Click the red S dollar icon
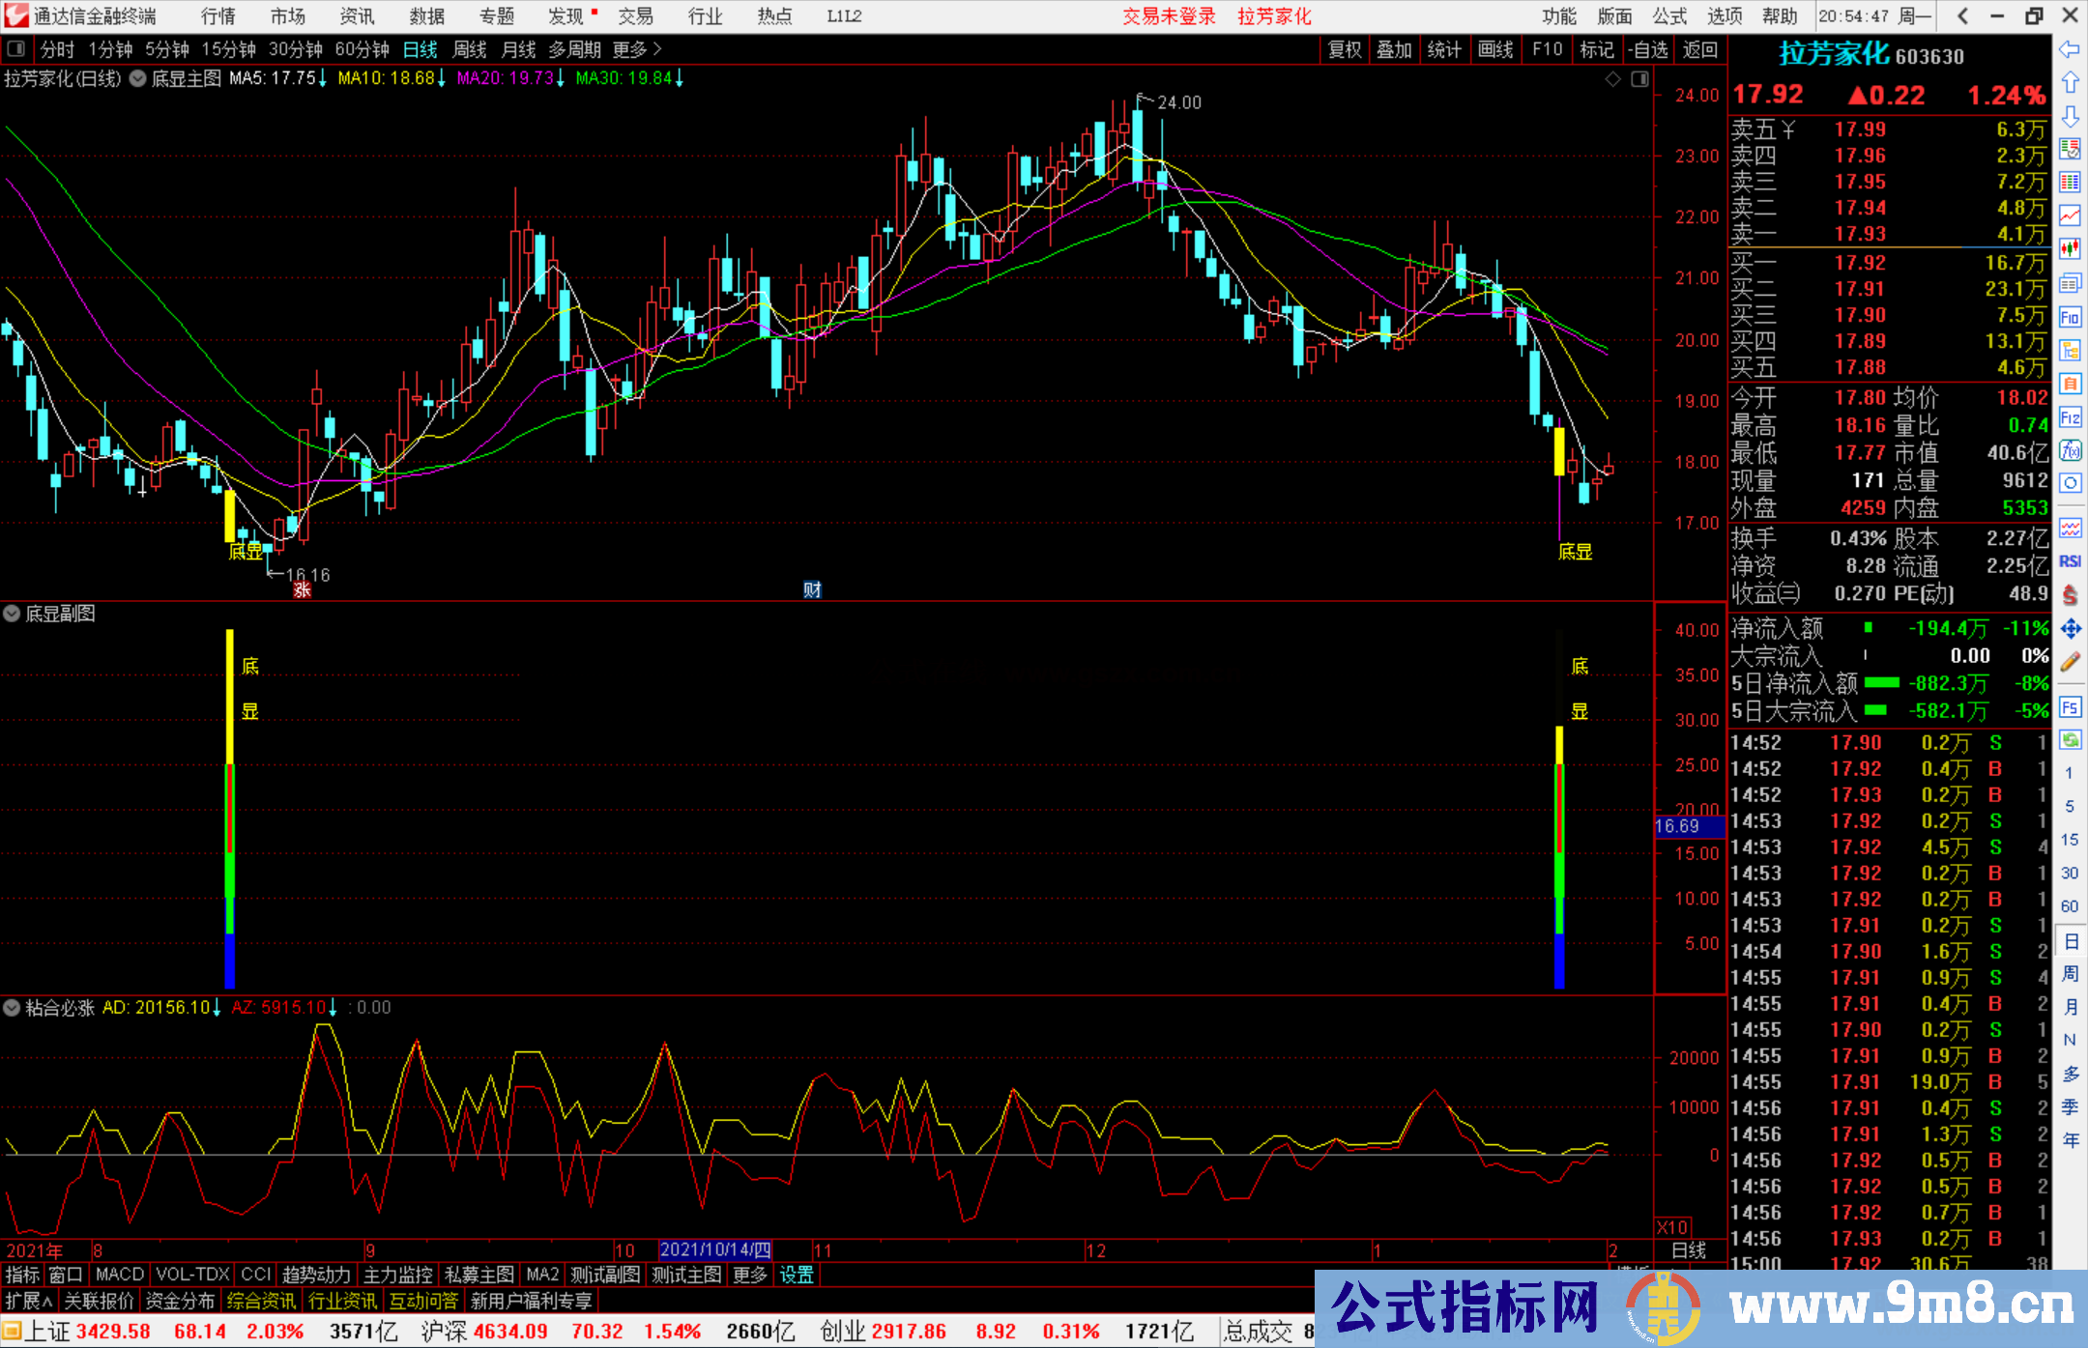Screen dimensions: 2088x1348 coord(2070,595)
